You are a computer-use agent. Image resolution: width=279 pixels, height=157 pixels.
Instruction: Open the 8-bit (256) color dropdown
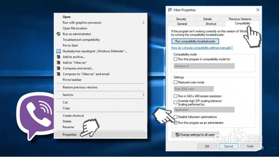coord(193,89)
